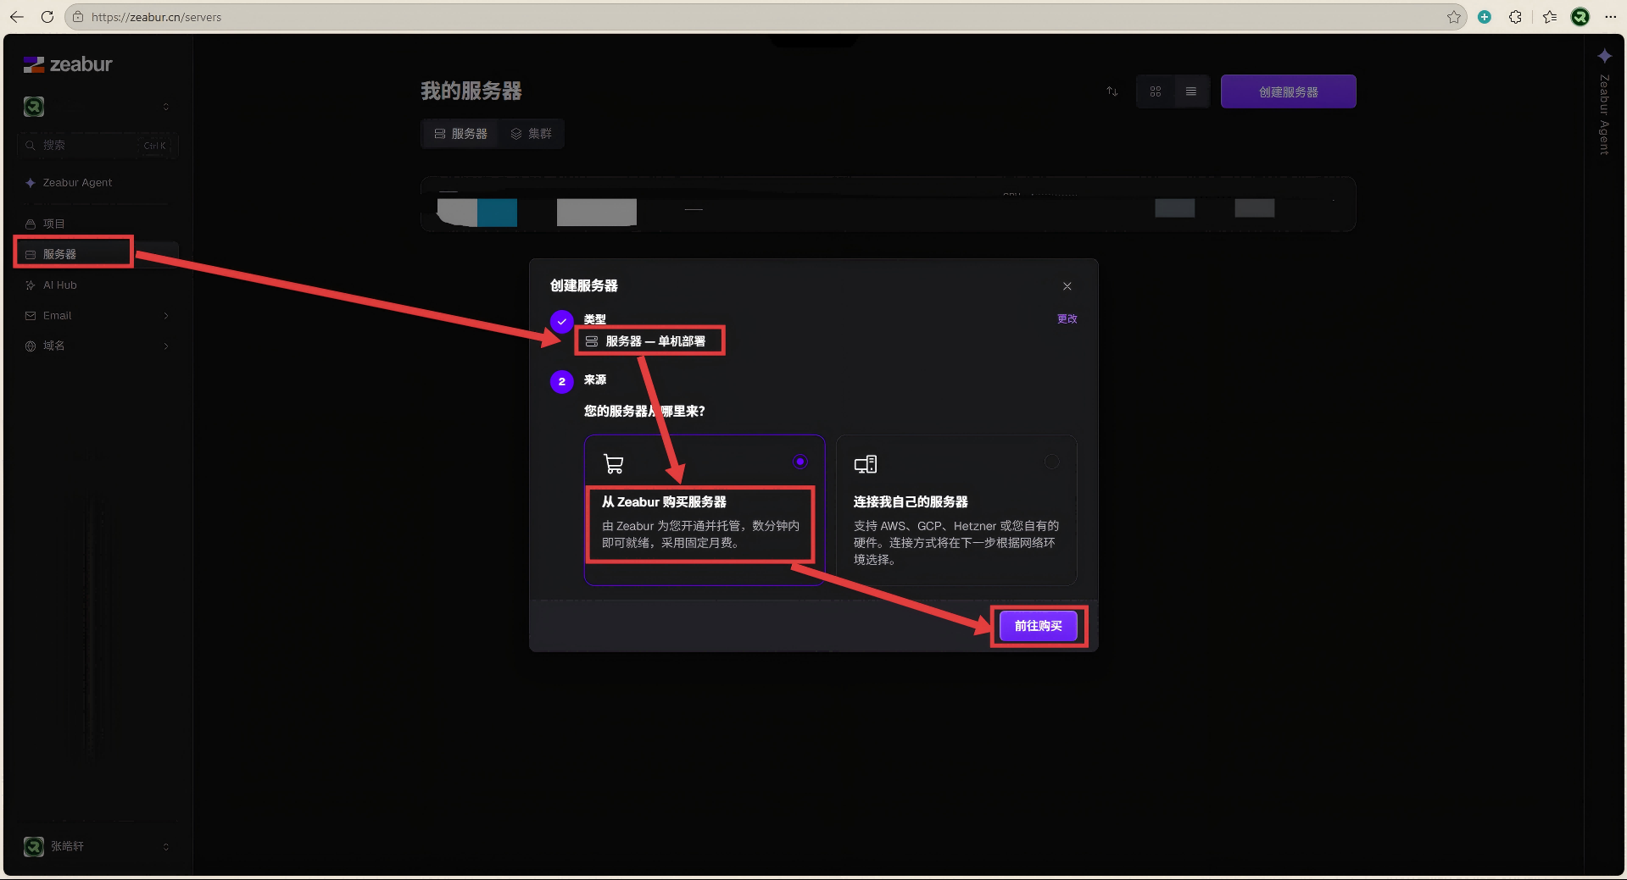
Task: Open AI Hub in the sidebar
Action: pos(98,285)
